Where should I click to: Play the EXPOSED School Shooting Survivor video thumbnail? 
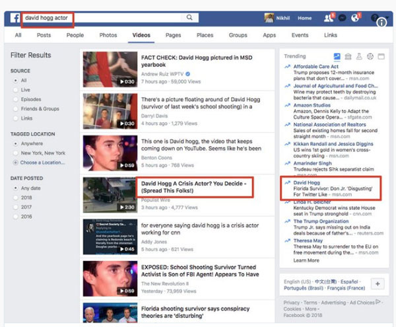(x=110, y=279)
